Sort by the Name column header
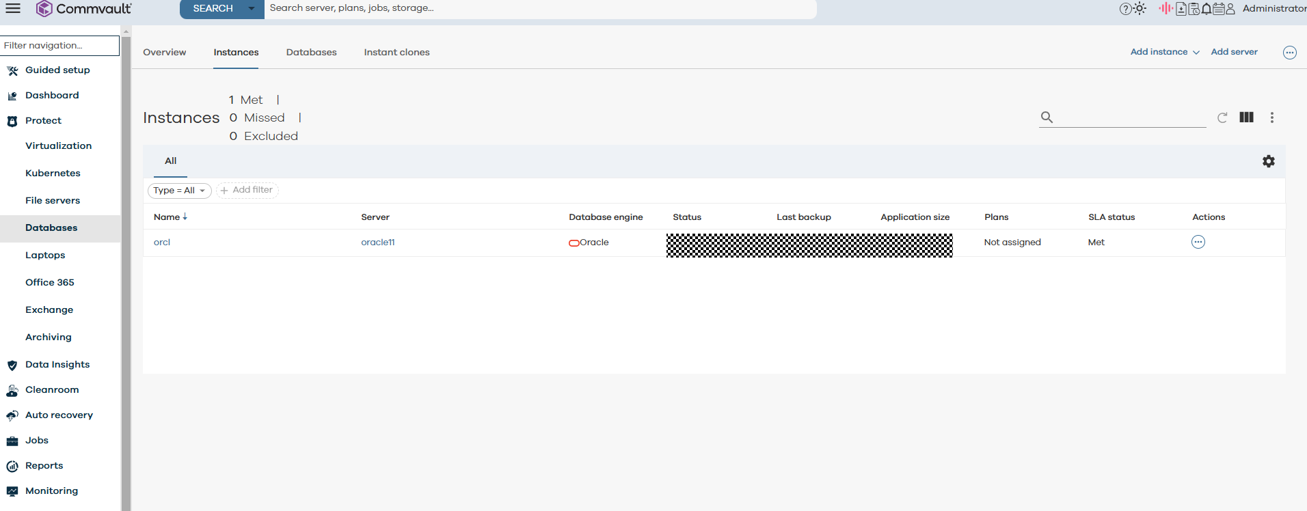This screenshot has height=511, width=1307. tap(167, 217)
